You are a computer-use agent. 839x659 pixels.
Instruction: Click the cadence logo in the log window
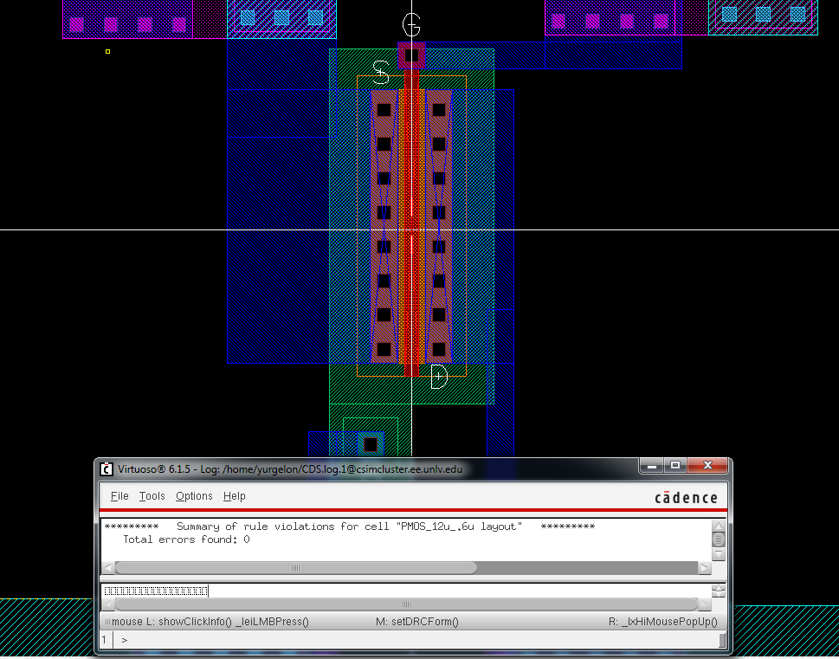click(686, 498)
